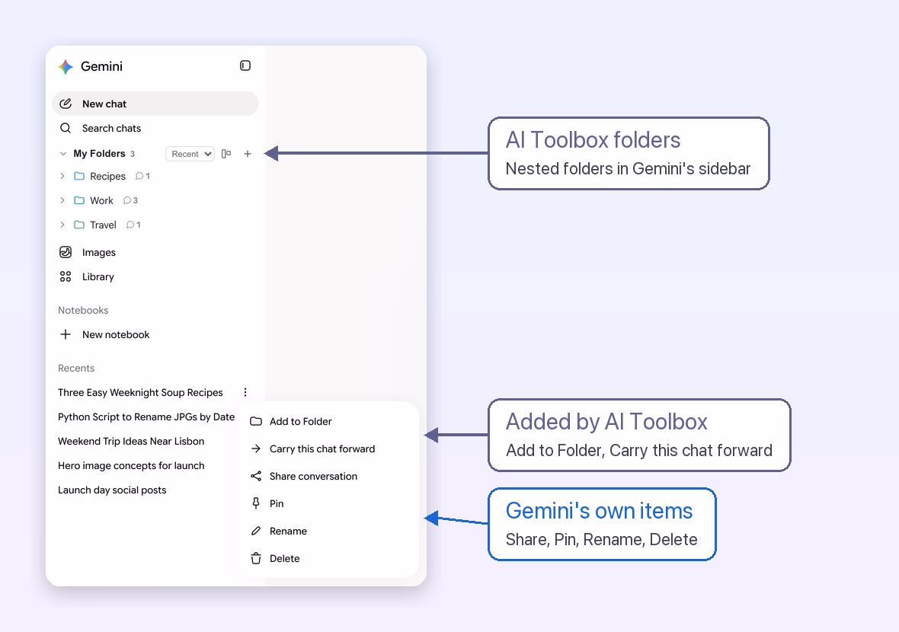Expand the Work folder chevron

(62, 200)
